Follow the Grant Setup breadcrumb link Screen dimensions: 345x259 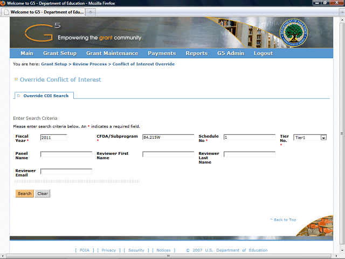tap(54, 64)
